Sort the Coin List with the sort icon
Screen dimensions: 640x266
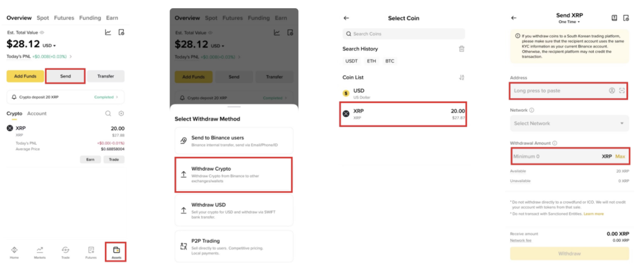(x=462, y=77)
